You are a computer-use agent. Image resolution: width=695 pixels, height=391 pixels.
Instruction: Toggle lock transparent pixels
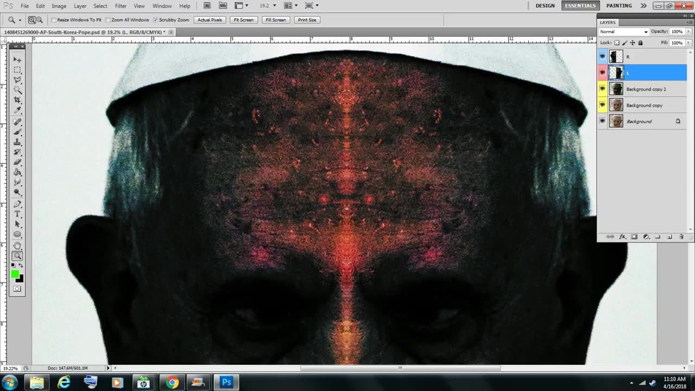click(617, 43)
